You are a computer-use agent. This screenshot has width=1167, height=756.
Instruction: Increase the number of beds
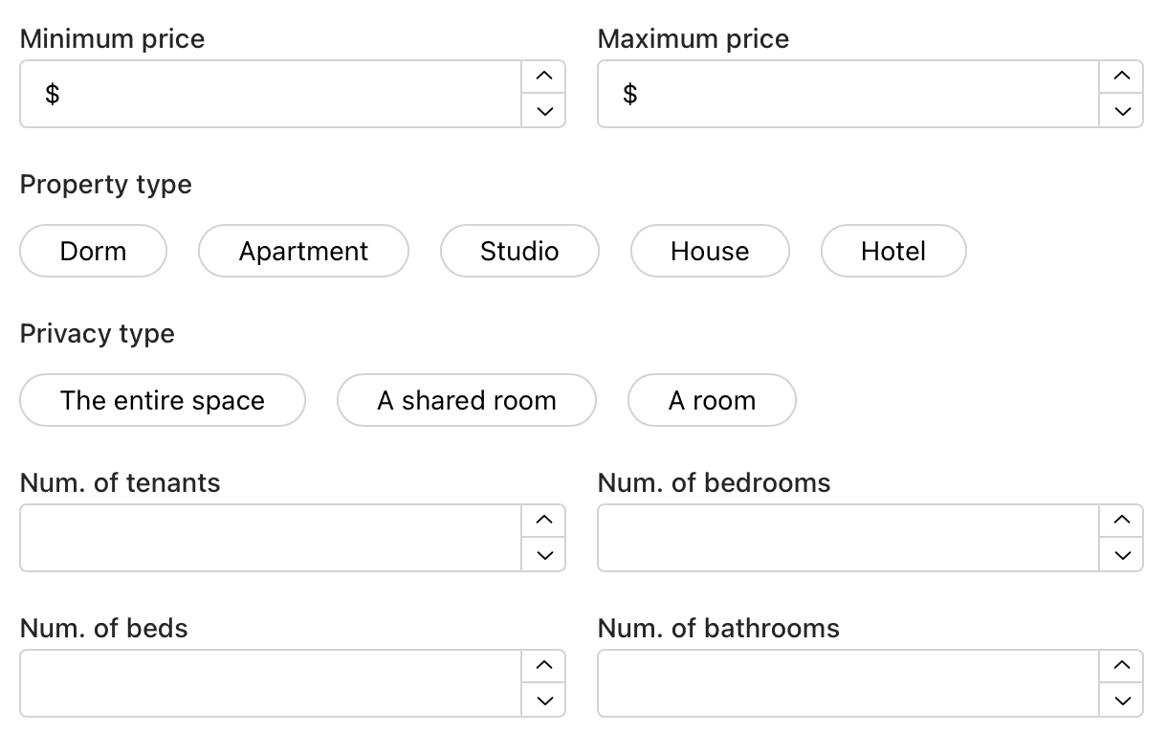[x=544, y=666]
